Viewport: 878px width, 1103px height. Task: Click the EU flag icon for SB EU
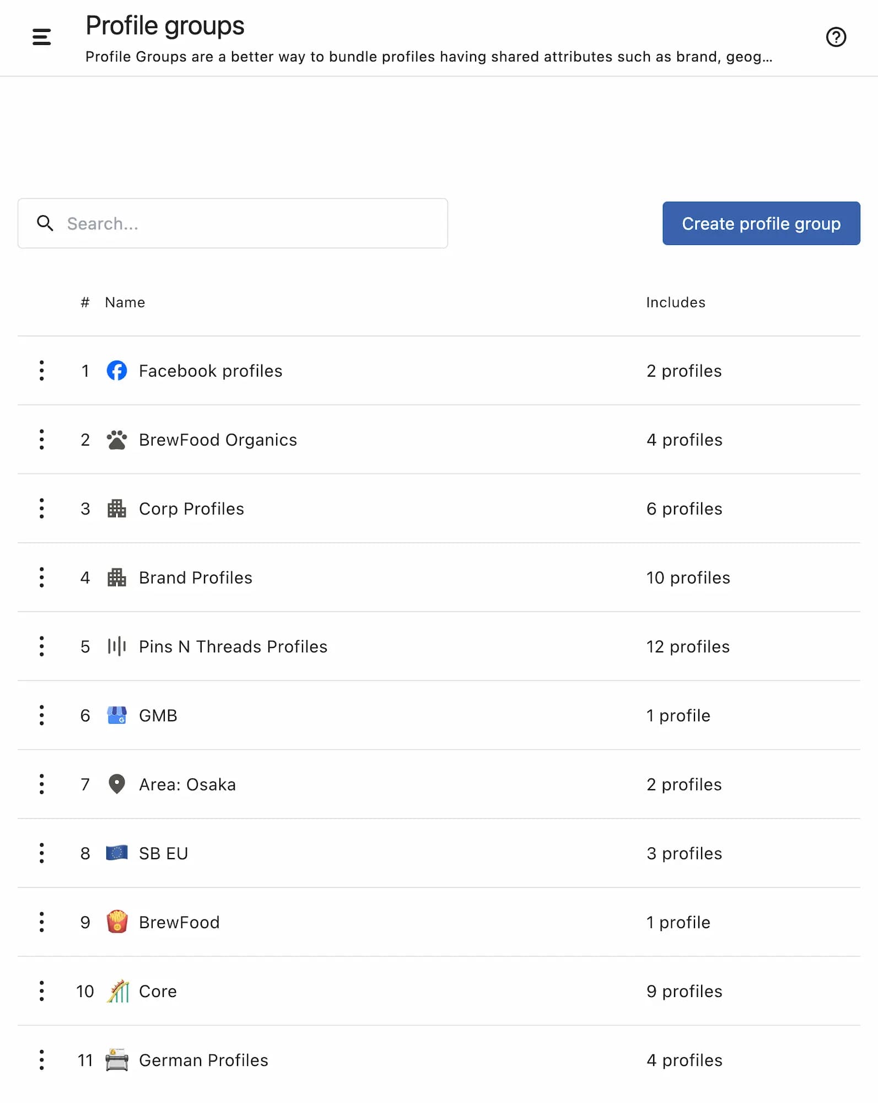pyautogui.click(x=117, y=853)
